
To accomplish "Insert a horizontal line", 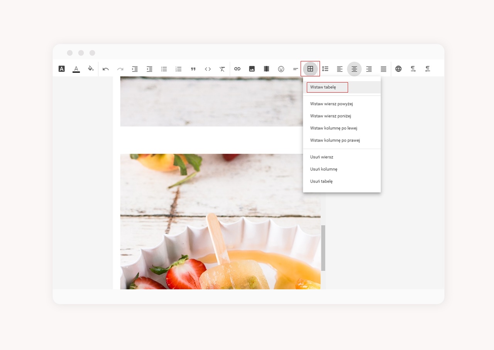I will [296, 69].
